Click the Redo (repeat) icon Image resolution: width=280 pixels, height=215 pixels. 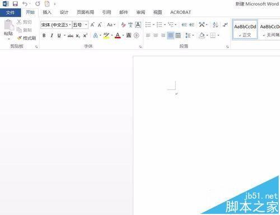click(x=38, y=4)
